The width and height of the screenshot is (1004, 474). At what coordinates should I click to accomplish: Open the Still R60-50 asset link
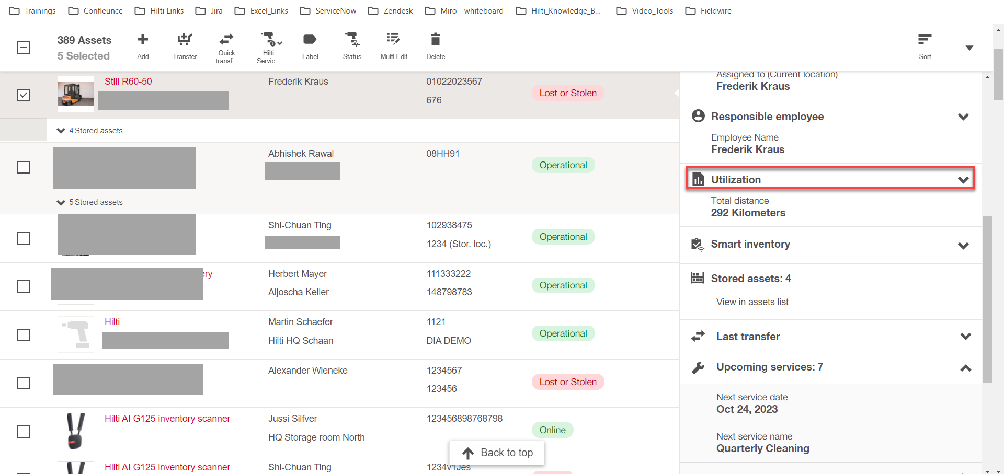pos(128,82)
